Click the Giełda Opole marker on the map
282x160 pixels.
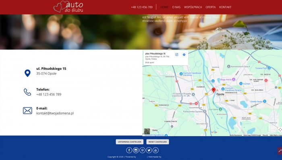pyautogui.click(x=265, y=102)
